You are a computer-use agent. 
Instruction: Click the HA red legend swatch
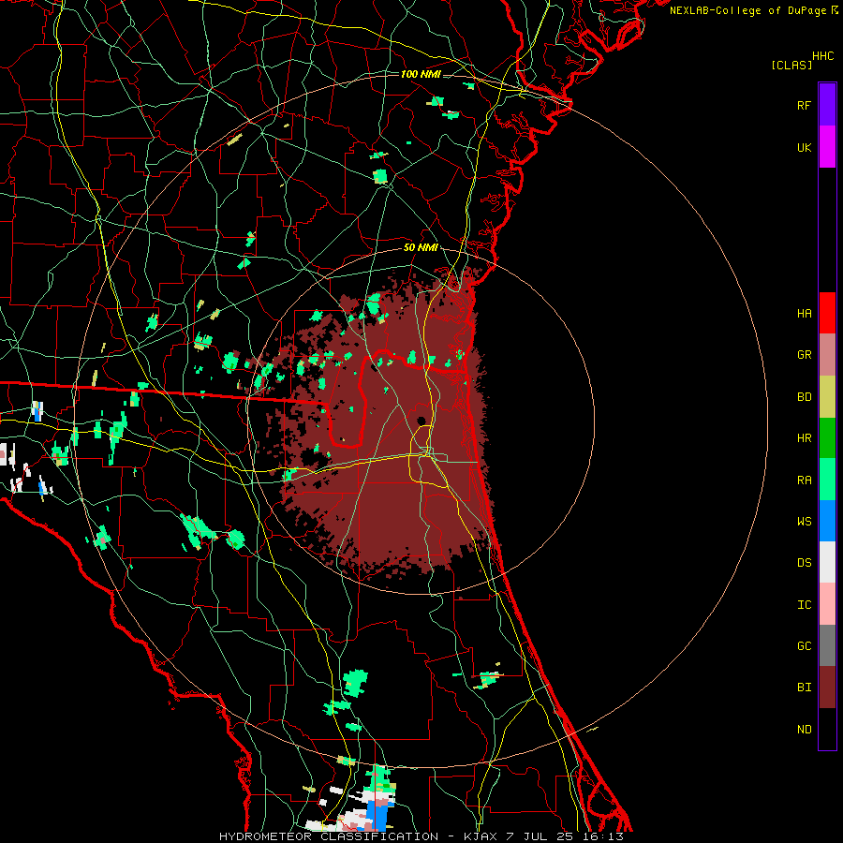point(827,313)
